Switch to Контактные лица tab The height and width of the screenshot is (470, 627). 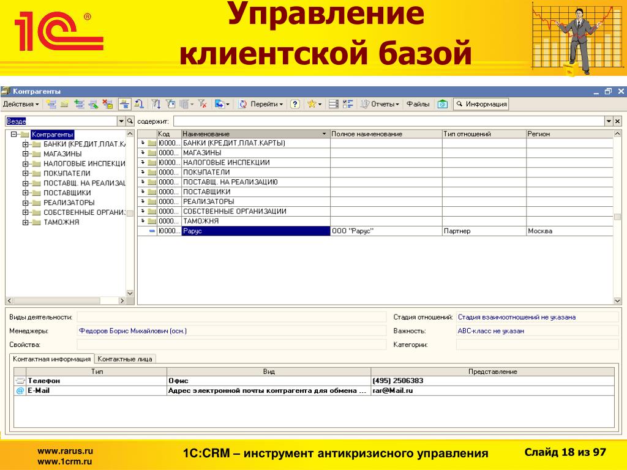[125, 359]
